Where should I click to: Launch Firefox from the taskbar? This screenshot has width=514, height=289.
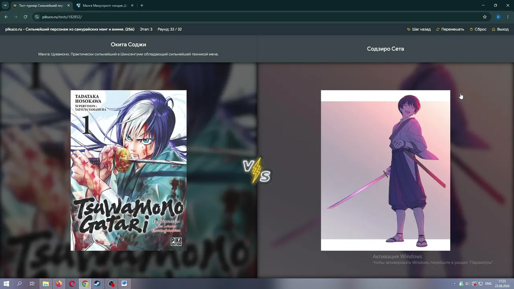59,284
